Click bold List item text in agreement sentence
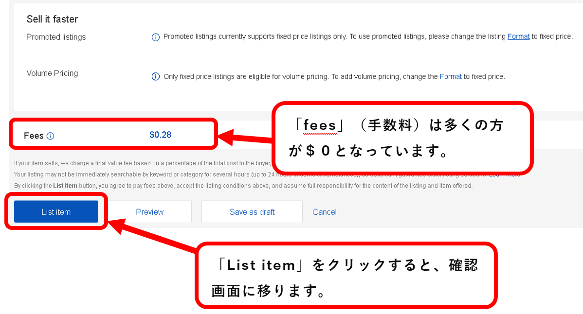 [x=65, y=186]
